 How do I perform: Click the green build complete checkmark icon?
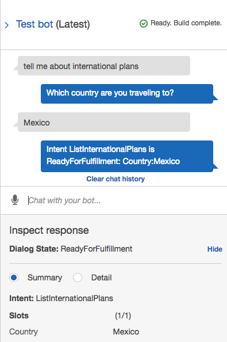[144, 24]
